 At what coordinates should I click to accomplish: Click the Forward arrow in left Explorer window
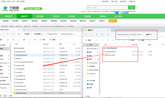click(x=2, y=34)
